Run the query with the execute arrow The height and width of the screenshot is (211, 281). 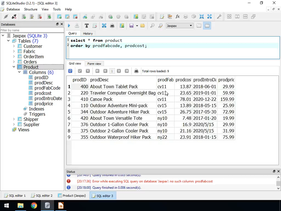(69, 26)
